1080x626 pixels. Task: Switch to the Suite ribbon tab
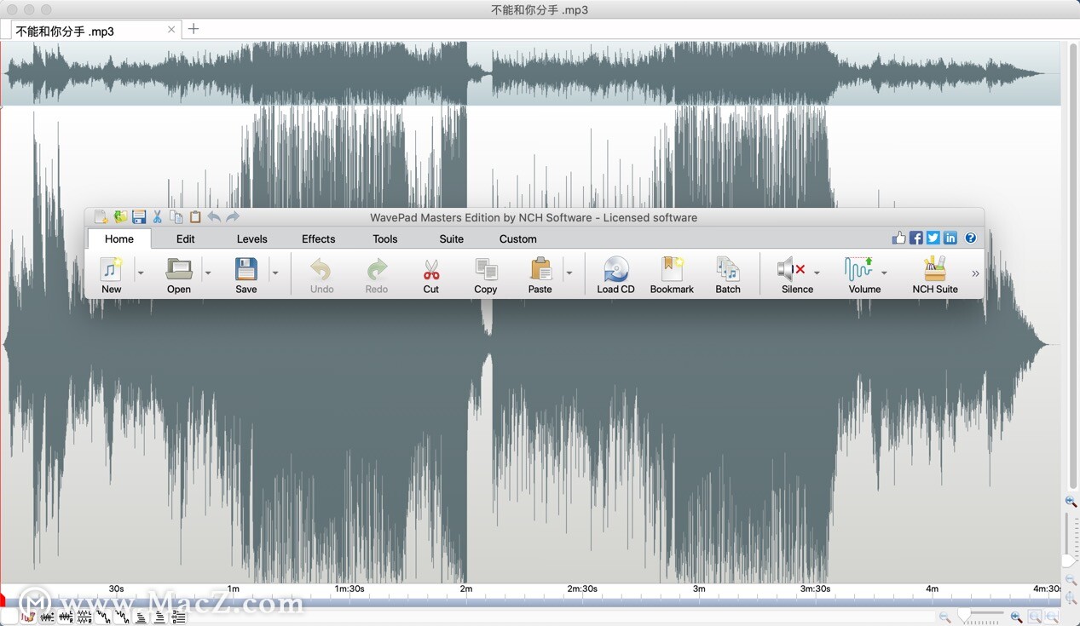tap(452, 238)
